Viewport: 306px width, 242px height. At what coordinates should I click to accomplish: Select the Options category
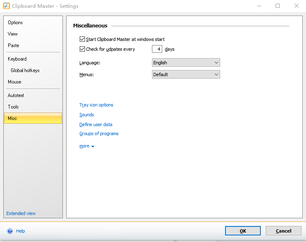point(15,23)
